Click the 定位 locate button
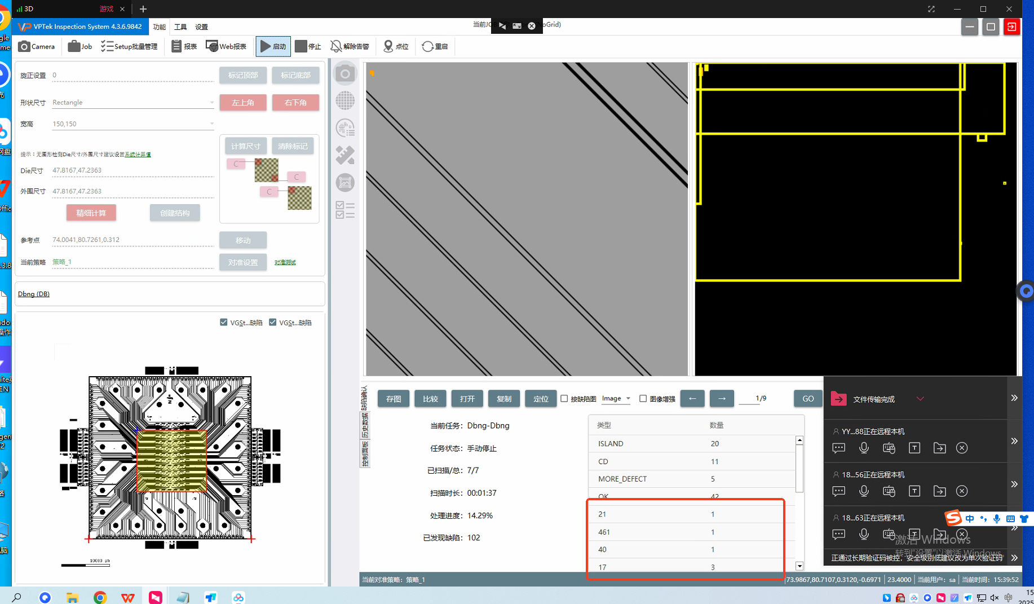Screen dimensions: 1034x604 tap(541, 398)
